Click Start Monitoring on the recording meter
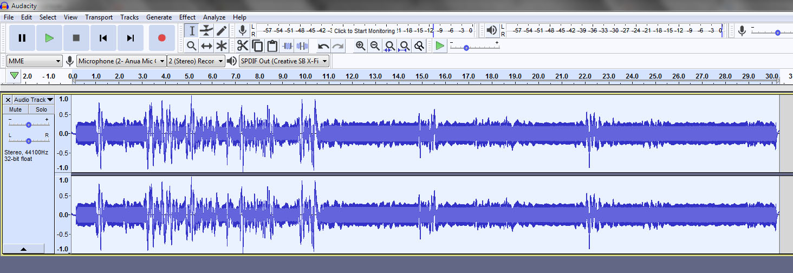Image resolution: width=793 pixels, height=273 pixels. (365, 31)
